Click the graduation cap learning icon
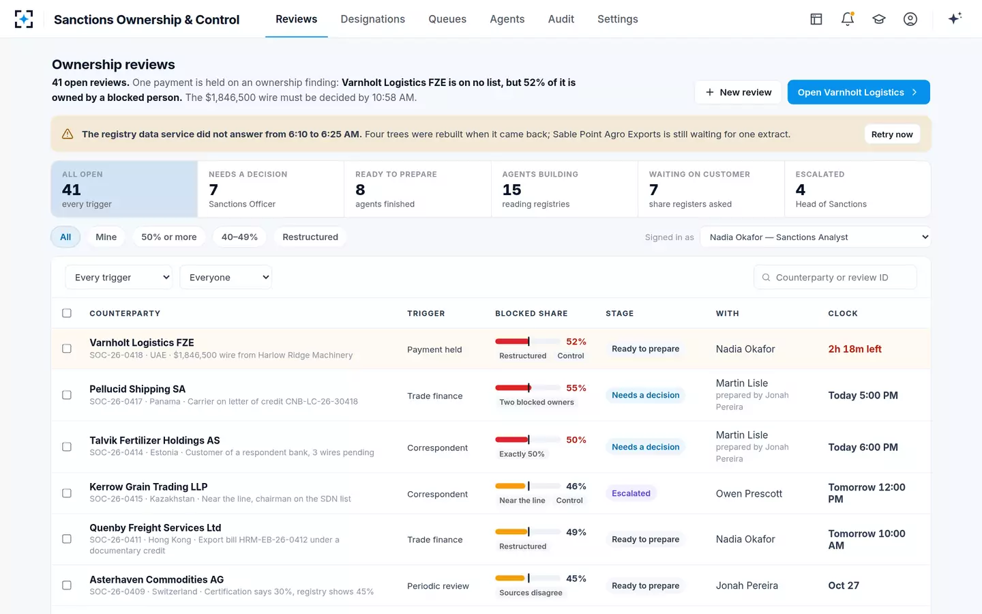Screen dimensions: 982x614 879,19
